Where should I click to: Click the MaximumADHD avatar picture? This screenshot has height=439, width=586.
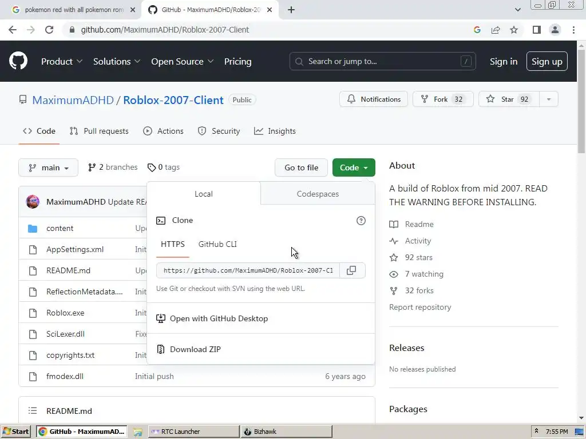pyautogui.click(x=33, y=202)
